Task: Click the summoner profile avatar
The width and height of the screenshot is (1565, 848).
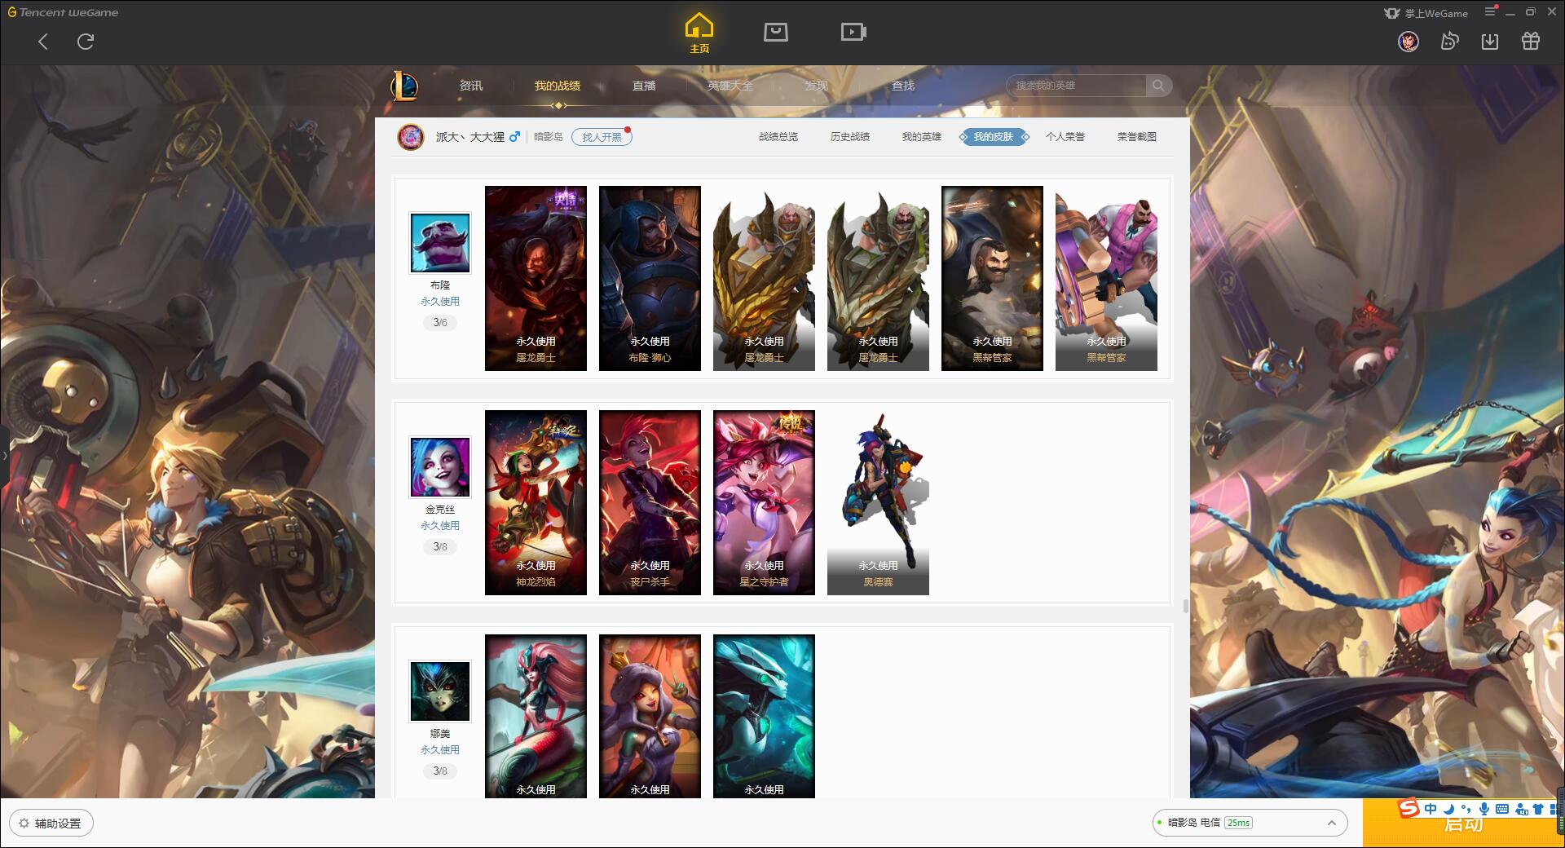Action: coord(411,137)
